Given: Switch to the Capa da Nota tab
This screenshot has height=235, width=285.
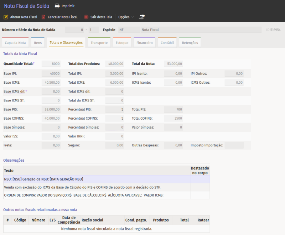Looking at the screenshot, I should pos(15,43).
